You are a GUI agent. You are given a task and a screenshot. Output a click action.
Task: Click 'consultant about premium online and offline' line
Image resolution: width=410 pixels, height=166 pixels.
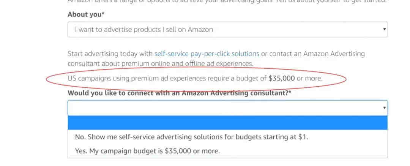point(160,63)
